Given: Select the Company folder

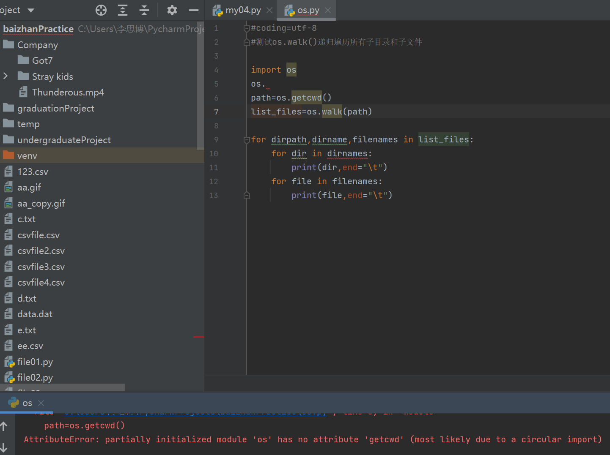Looking at the screenshot, I should 37,45.
